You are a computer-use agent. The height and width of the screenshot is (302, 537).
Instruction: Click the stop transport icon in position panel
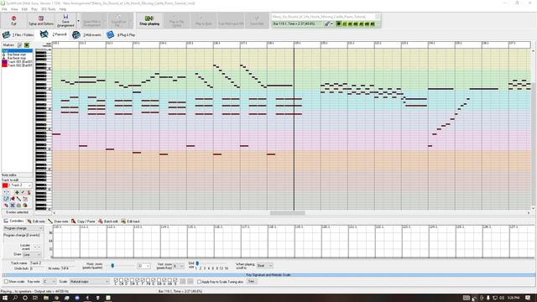pyautogui.click(x=338, y=23)
